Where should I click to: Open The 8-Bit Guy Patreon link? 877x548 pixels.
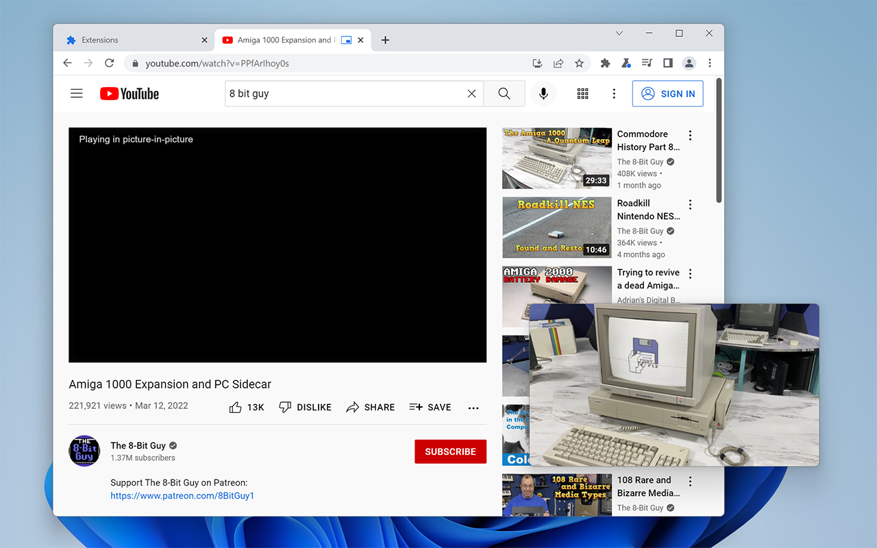click(182, 495)
